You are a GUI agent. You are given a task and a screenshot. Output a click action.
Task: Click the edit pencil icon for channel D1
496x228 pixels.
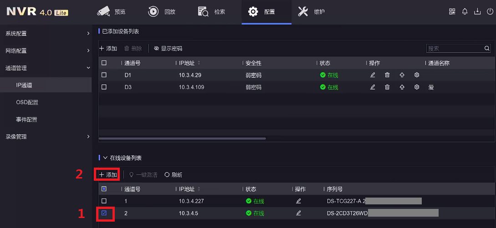tap(373, 75)
